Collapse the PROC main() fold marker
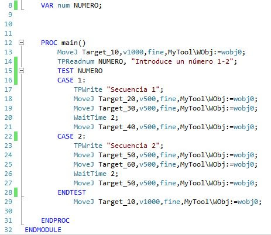The width and height of the screenshot is (271, 235). [21, 43]
